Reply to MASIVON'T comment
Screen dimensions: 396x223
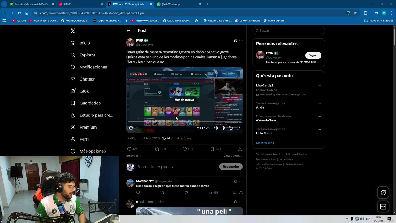(x=138, y=192)
